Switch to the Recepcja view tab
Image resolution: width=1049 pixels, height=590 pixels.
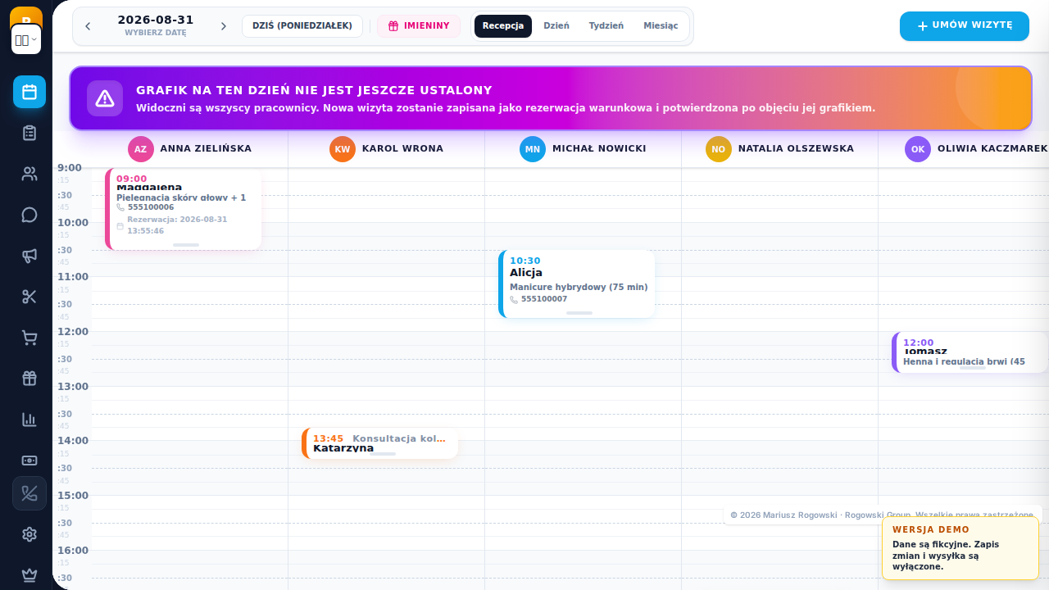pos(503,26)
